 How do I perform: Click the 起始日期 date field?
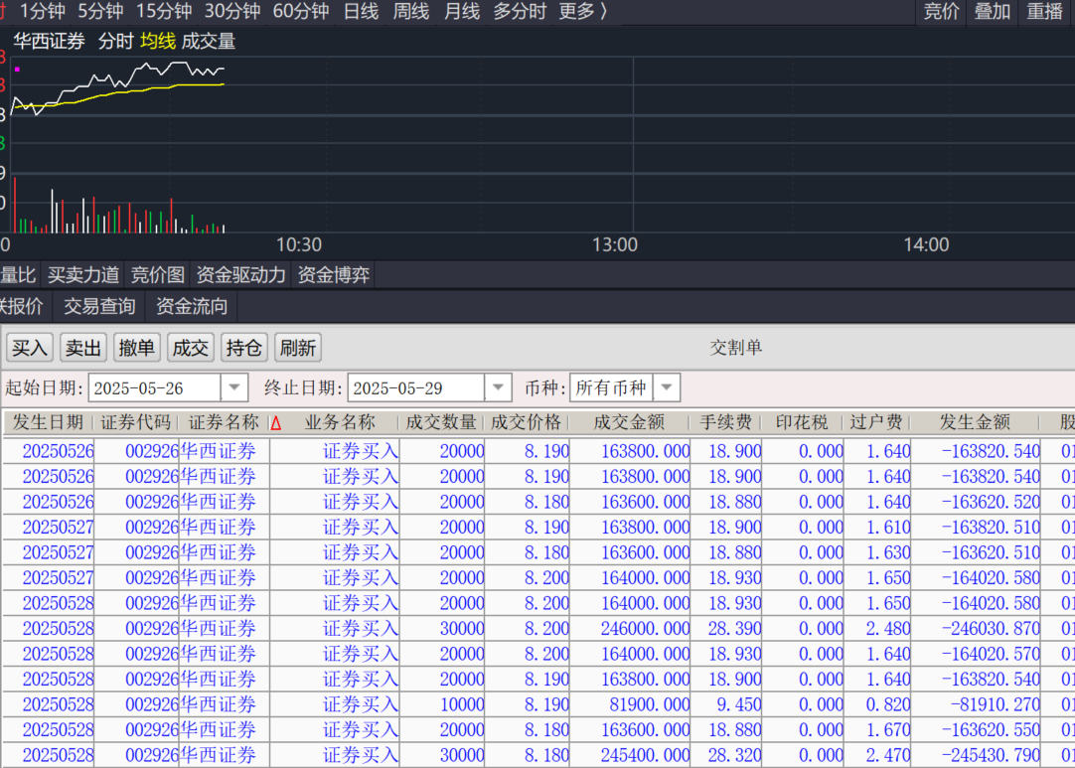pyautogui.click(x=154, y=388)
